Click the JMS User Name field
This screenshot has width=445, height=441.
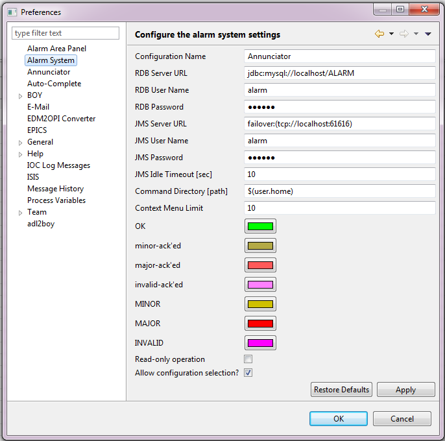point(340,141)
